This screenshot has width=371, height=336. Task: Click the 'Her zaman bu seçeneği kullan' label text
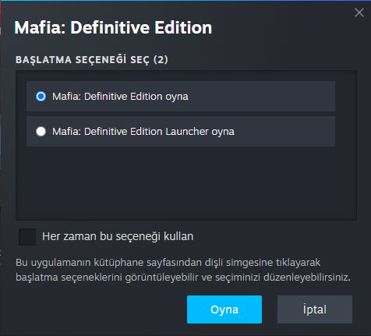118,236
